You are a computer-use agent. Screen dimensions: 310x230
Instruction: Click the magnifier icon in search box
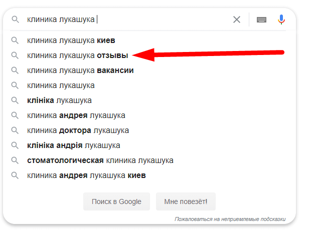15,19
